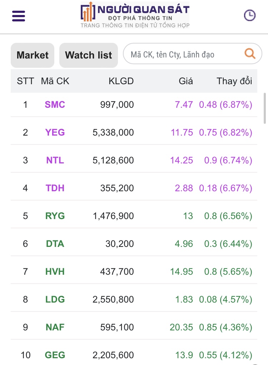Switch to the Market tab
The width and height of the screenshot is (268, 365).
(33, 55)
